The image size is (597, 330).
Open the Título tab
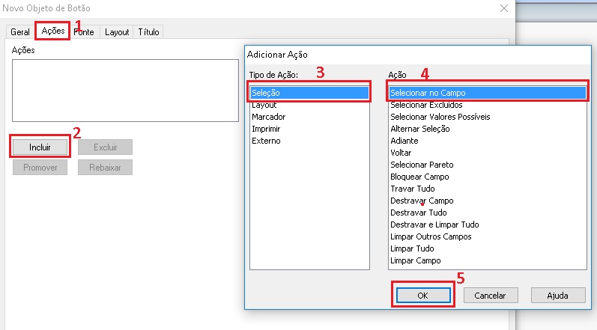click(x=148, y=32)
